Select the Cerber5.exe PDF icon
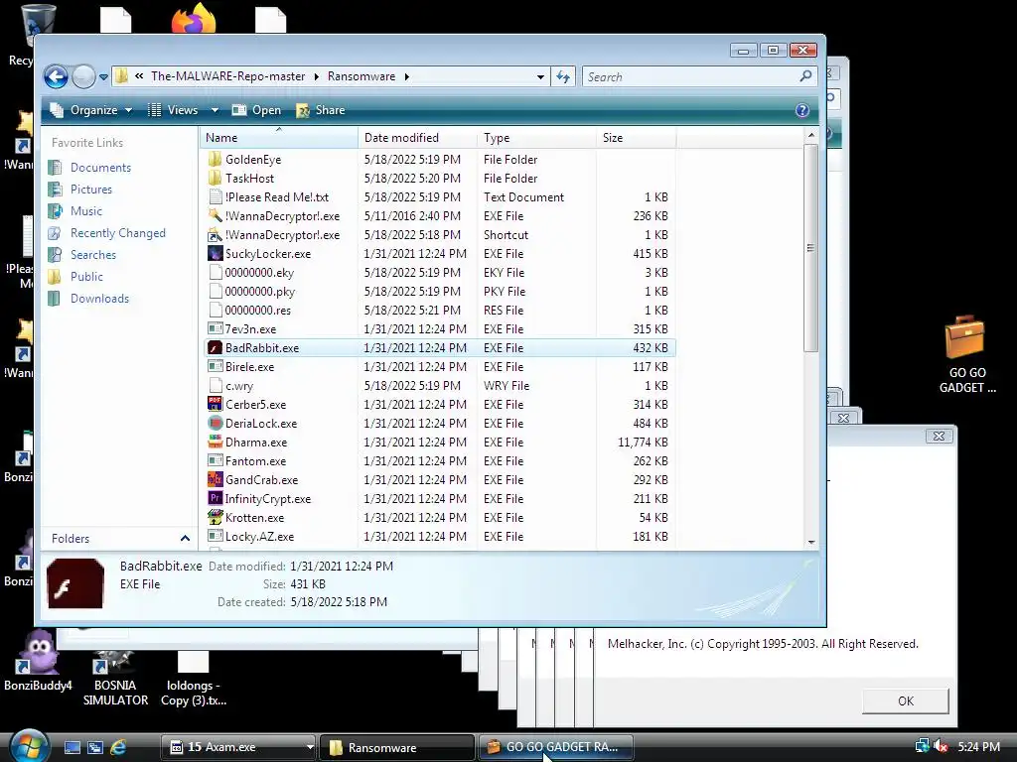 pyautogui.click(x=215, y=405)
